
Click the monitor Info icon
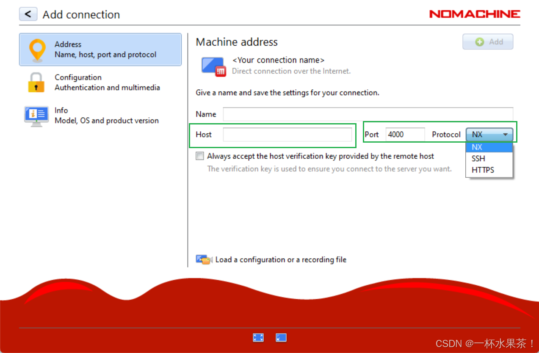coord(36,116)
